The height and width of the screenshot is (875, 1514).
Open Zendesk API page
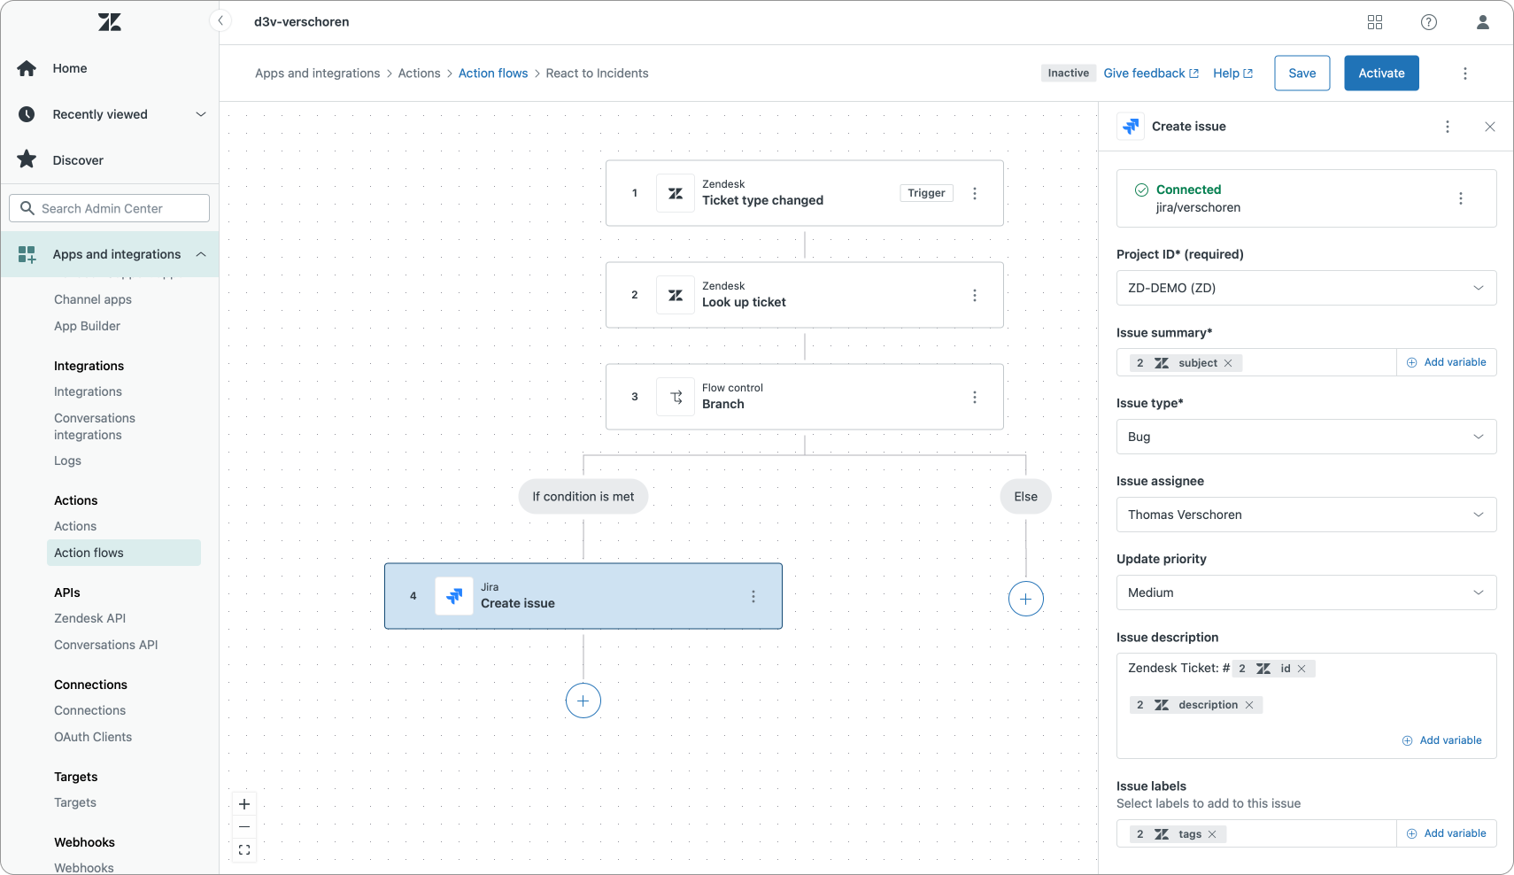click(89, 618)
